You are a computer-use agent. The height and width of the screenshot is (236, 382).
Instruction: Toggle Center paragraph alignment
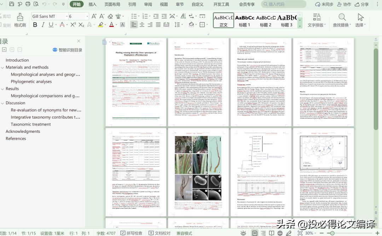pos(142,25)
